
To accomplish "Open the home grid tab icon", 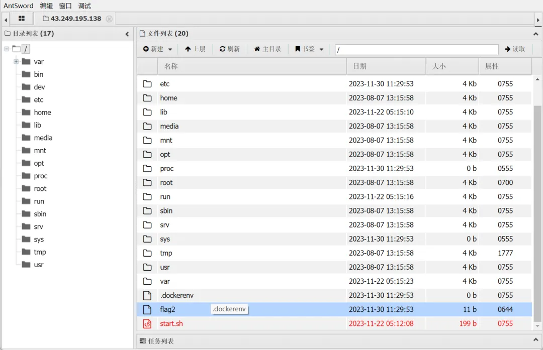I will [x=22, y=19].
